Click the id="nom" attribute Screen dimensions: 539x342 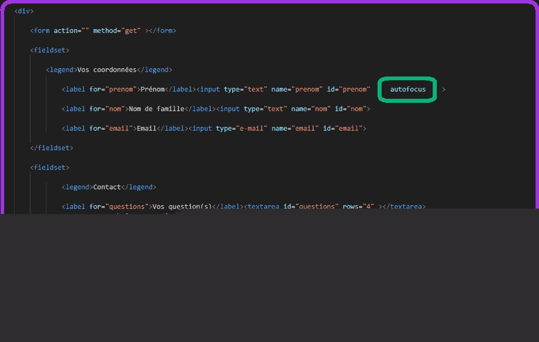coord(350,109)
